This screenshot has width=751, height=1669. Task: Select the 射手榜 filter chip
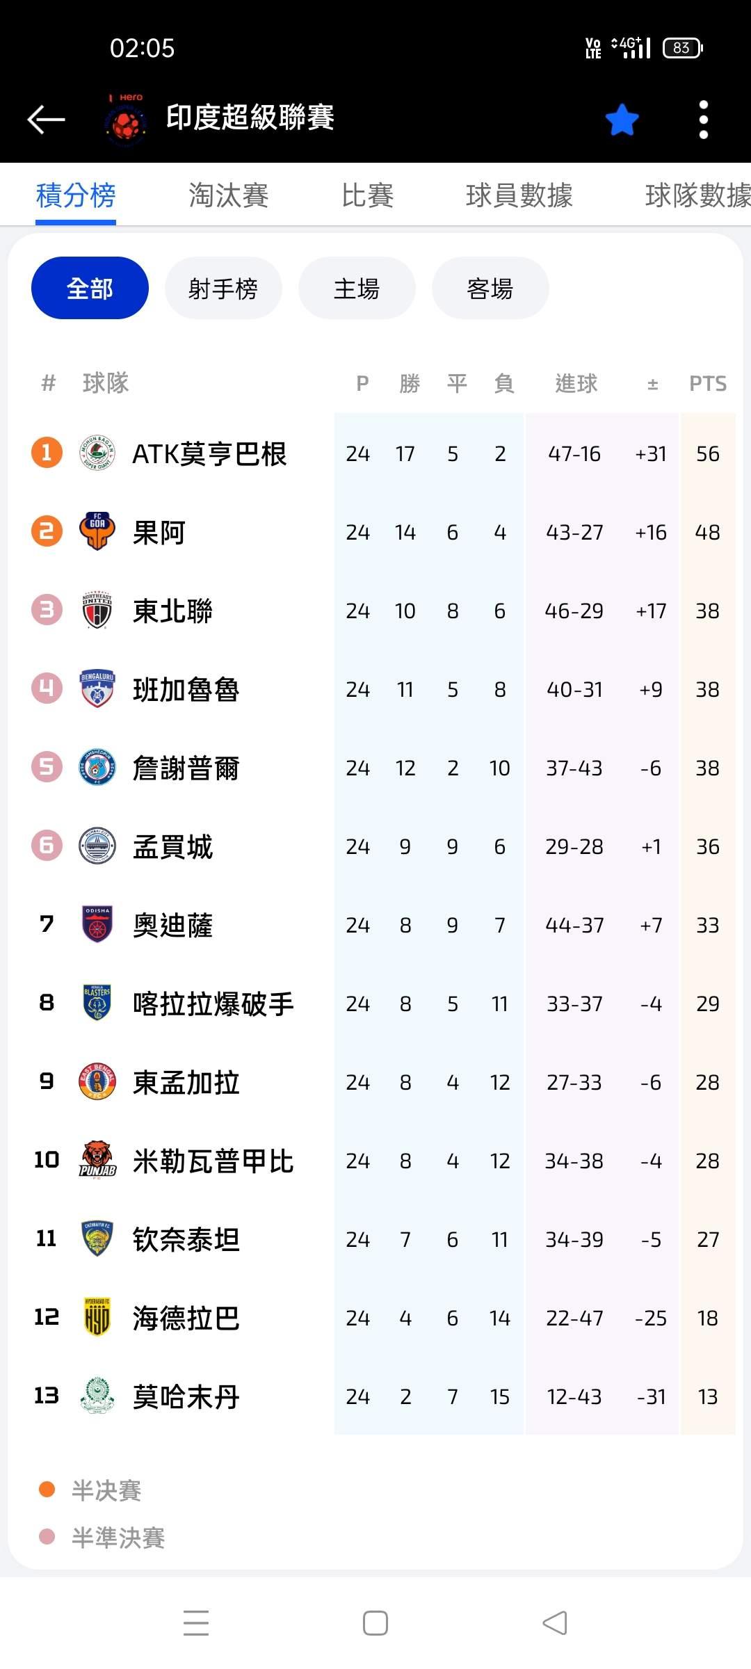[223, 288]
